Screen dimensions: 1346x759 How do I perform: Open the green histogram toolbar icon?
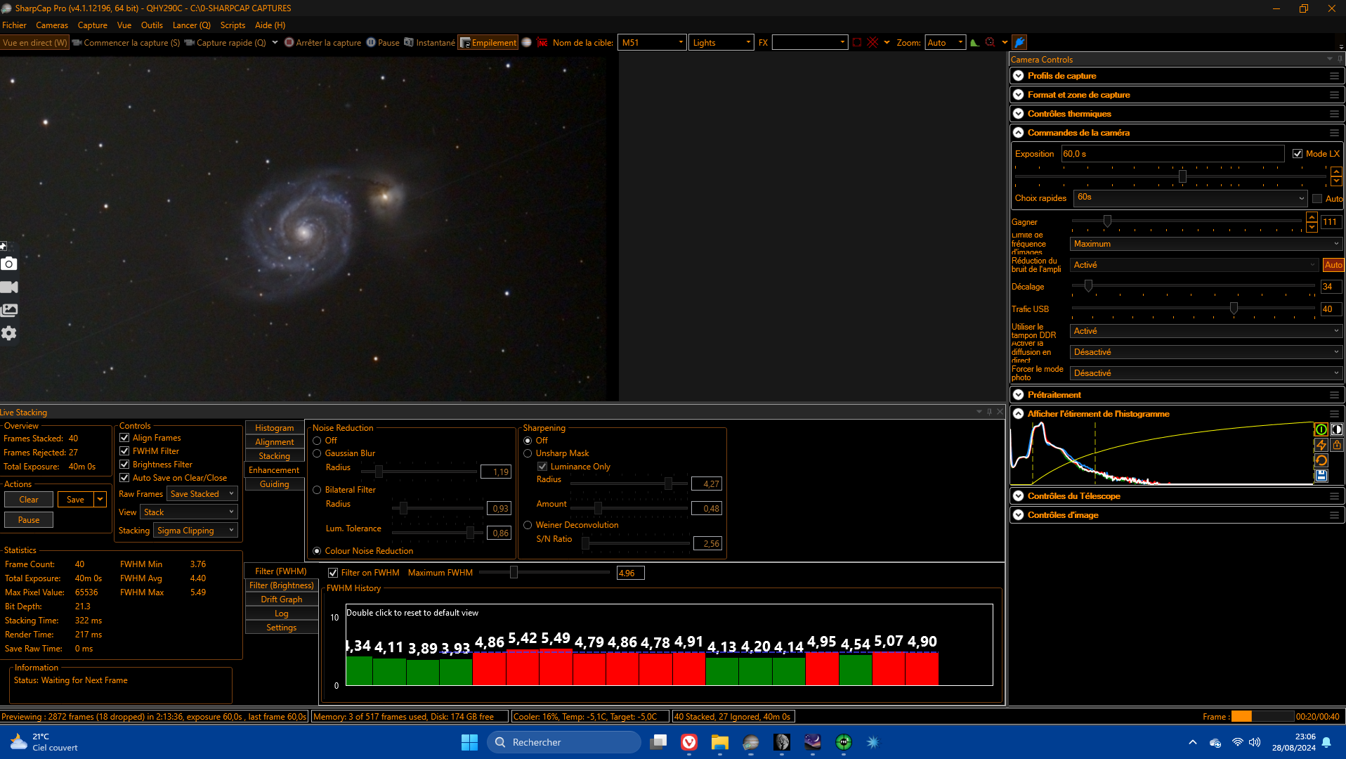point(974,43)
